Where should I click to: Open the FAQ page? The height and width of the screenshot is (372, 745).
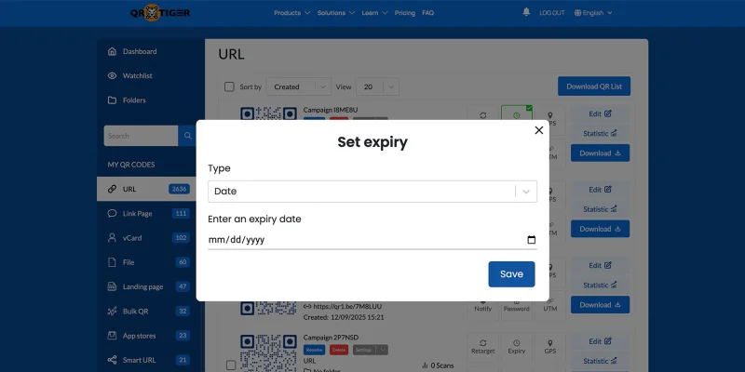[427, 13]
